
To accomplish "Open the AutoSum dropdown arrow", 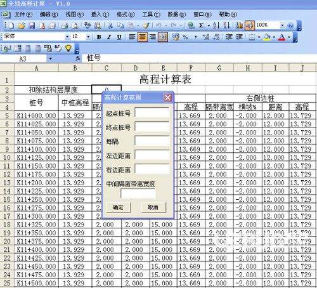I will point(209,26).
